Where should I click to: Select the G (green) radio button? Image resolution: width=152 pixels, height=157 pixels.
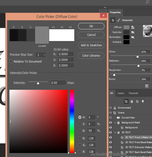click(80, 145)
